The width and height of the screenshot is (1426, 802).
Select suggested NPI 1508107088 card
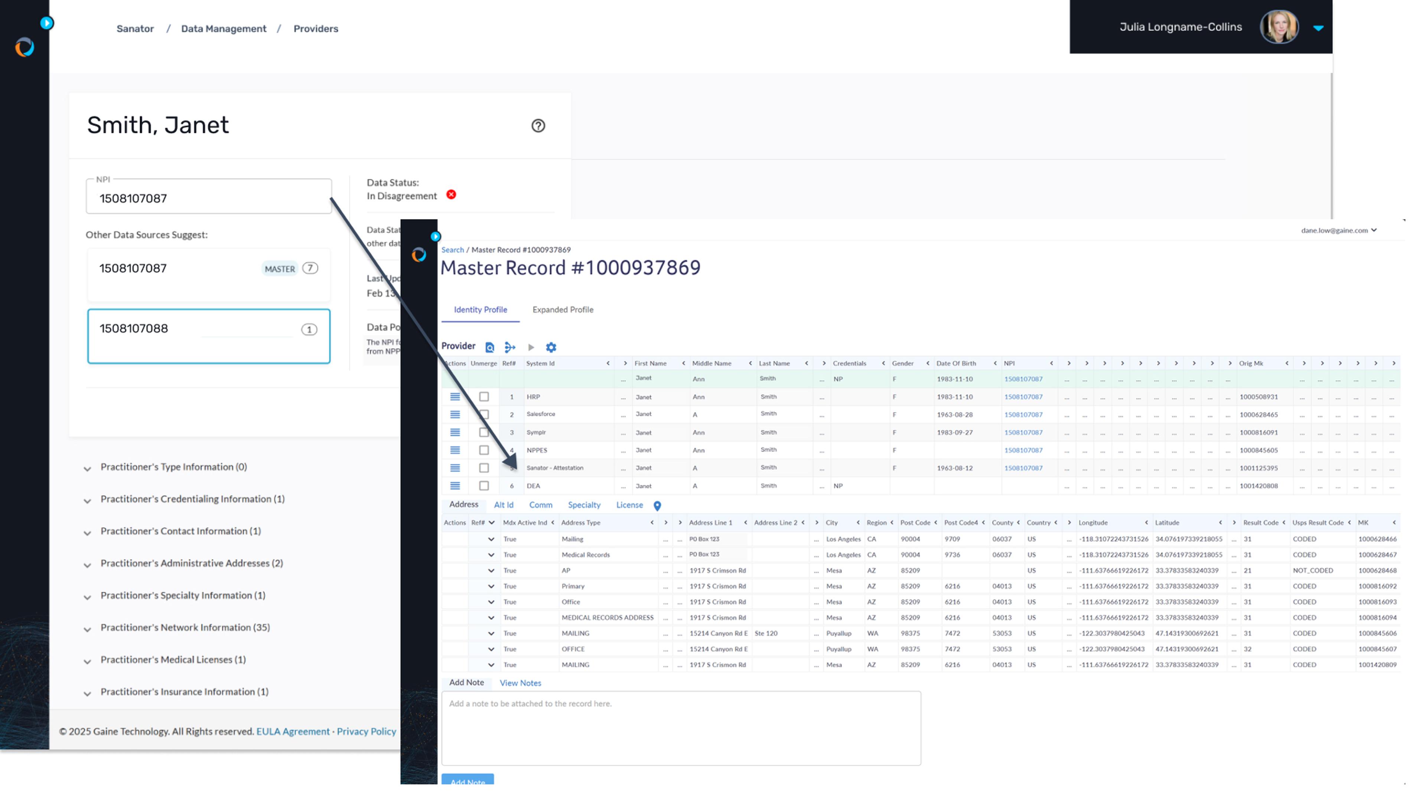(x=209, y=336)
